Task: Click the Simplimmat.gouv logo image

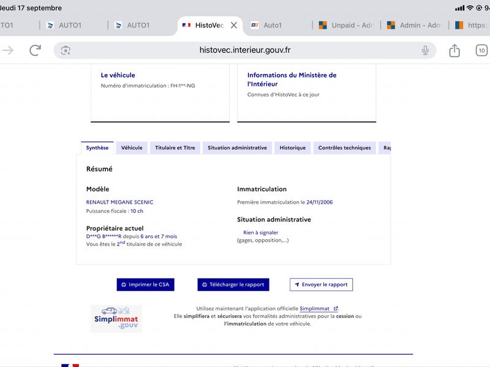Action: pyautogui.click(x=116, y=319)
